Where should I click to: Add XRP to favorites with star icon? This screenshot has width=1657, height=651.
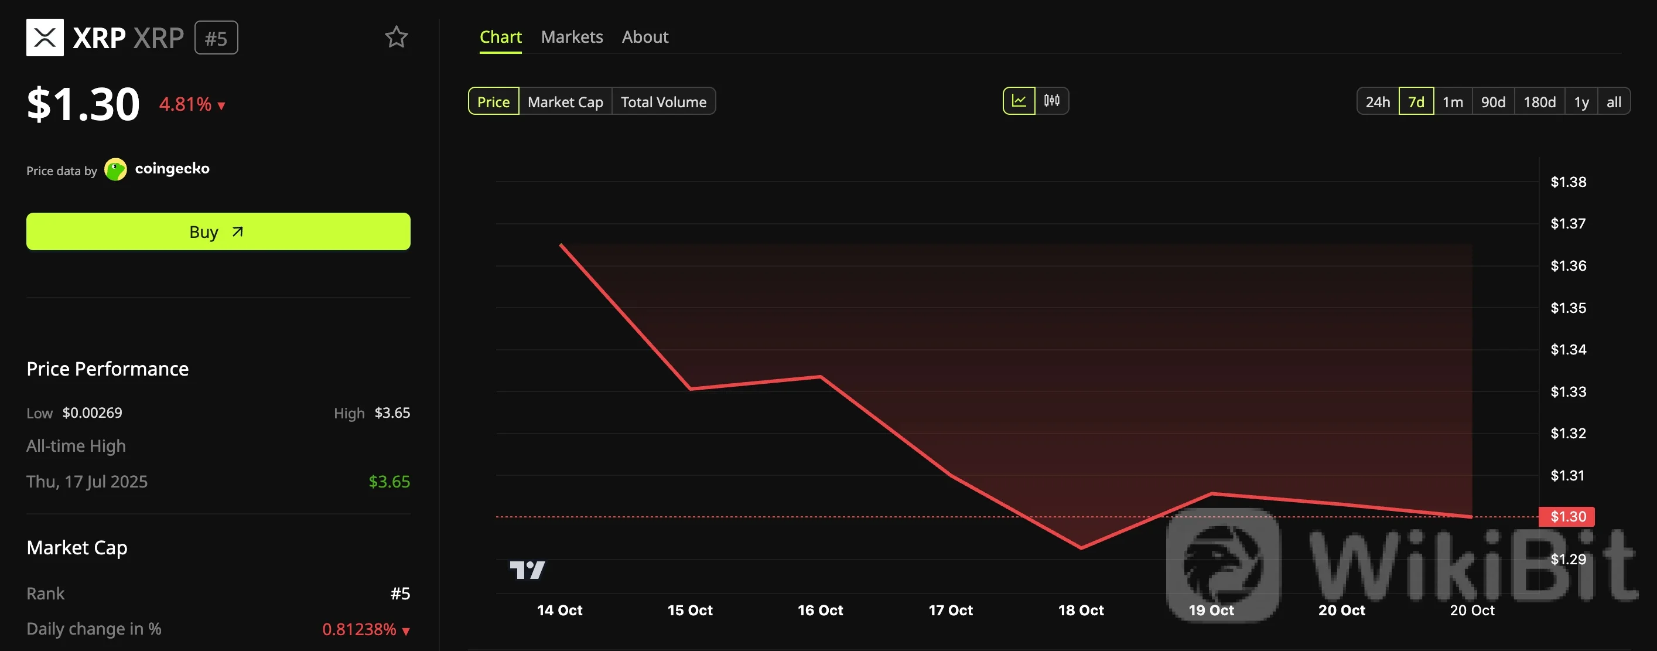pyautogui.click(x=396, y=38)
